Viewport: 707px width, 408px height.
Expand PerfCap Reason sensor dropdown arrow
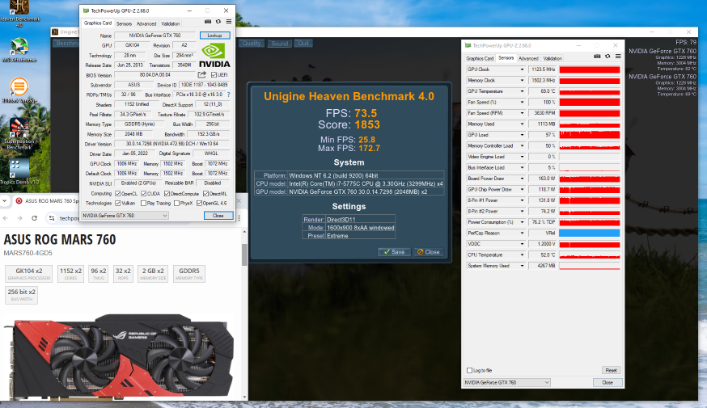tap(522, 233)
